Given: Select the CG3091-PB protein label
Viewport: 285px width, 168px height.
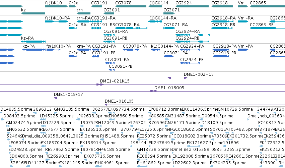Looking at the screenshot, I should click(121, 66).
